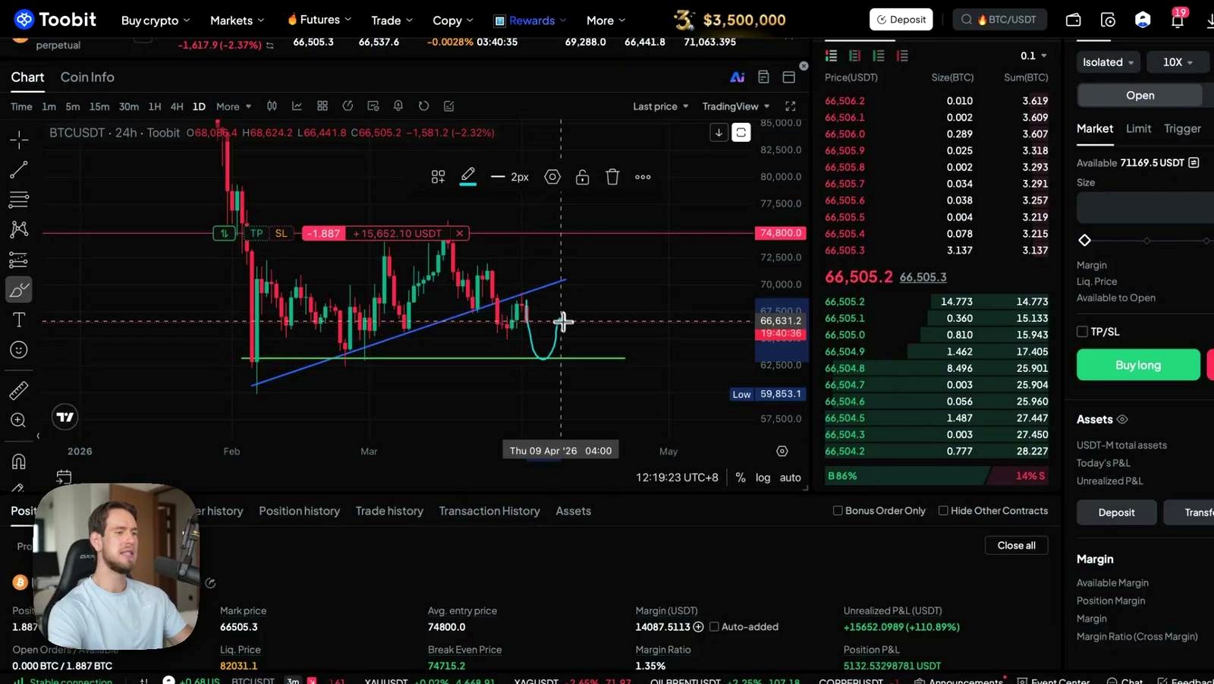Tick the Bonus Order Only checkbox
The height and width of the screenshot is (684, 1214).
[x=838, y=511]
